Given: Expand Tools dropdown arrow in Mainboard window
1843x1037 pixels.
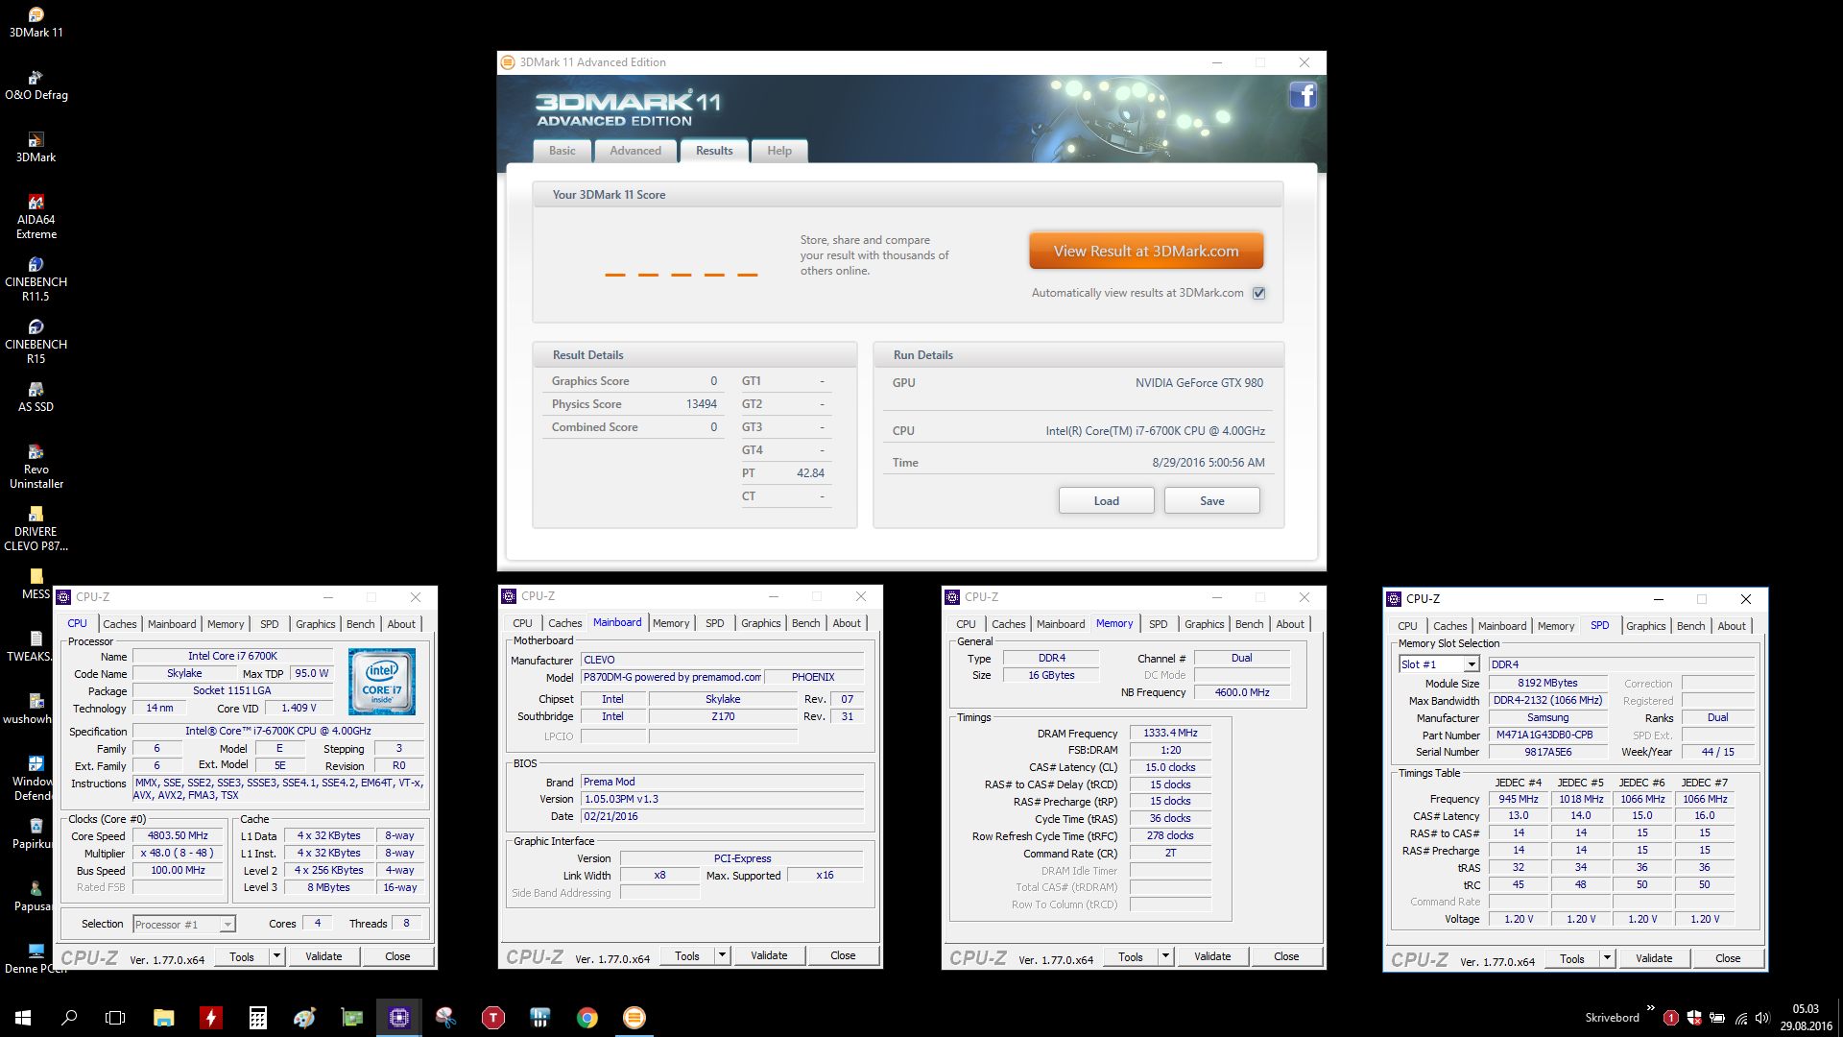Looking at the screenshot, I should [x=722, y=955].
